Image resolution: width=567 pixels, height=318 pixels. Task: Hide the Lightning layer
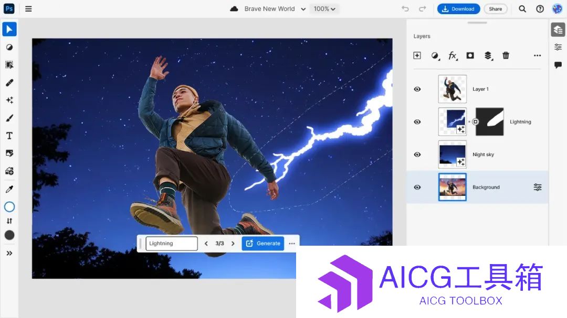point(417,122)
